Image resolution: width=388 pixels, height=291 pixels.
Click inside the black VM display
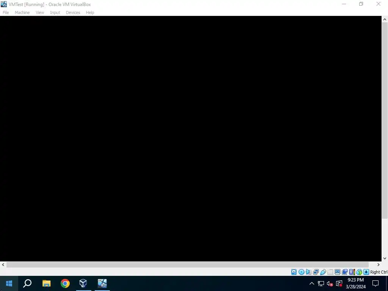[x=191, y=139]
